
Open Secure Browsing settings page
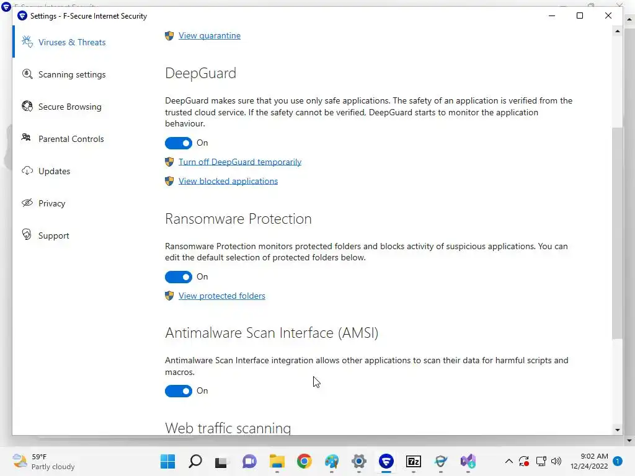[x=69, y=107]
